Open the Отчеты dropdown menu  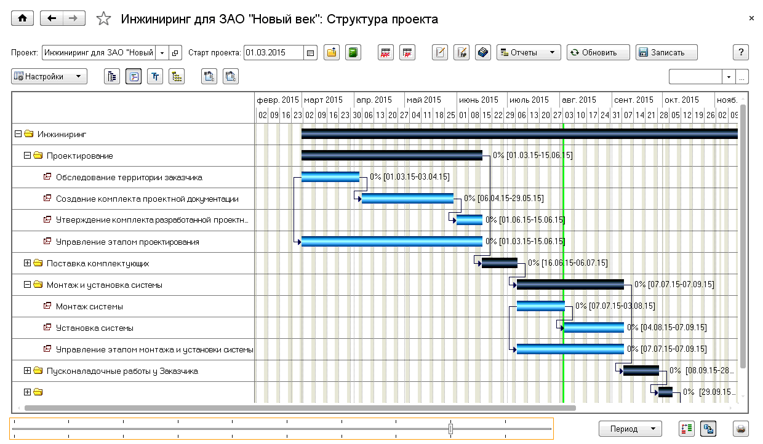tap(529, 53)
